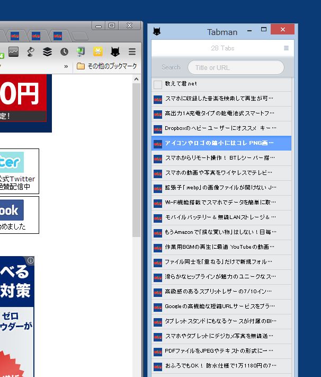Select the Wi-Fi機能搭載 tab entry
Viewport: 321px width, 377px height.
point(221,203)
